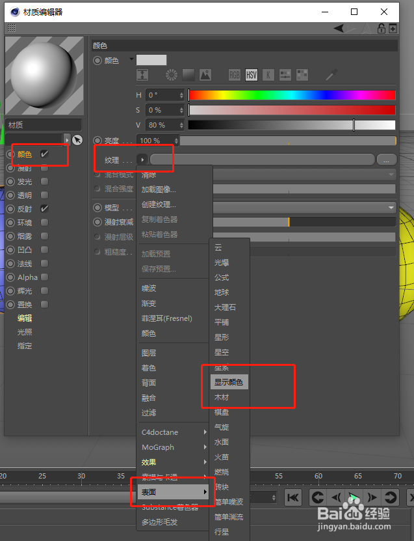Click the arrow picker icon beside material name
414x541 pixels.
[x=77, y=140]
